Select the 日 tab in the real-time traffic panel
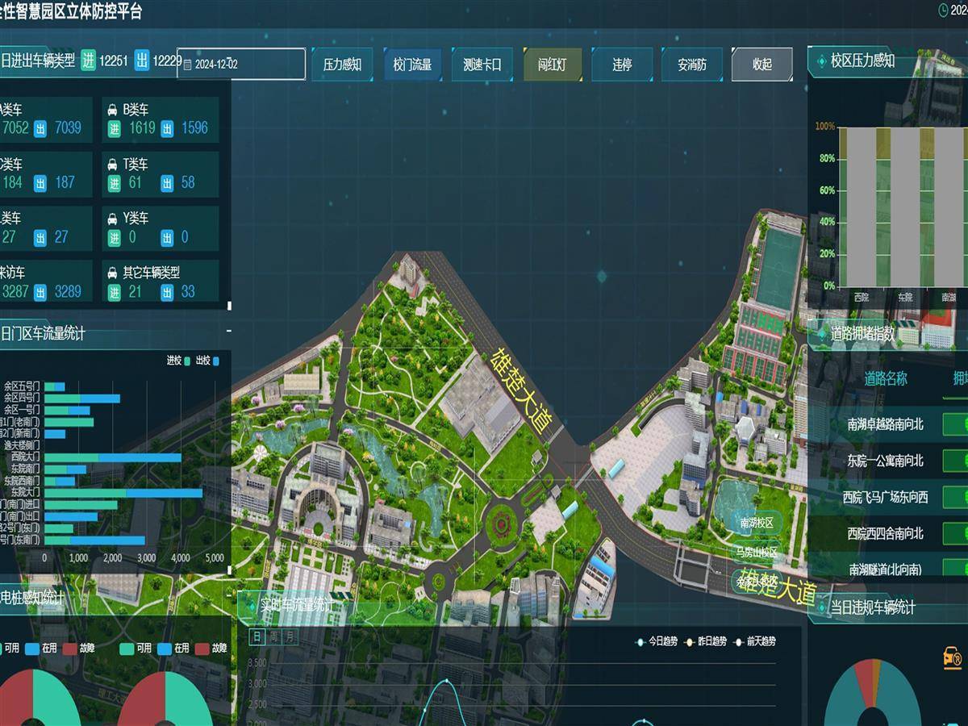Viewport: 968px width, 726px height. pos(257,636)
